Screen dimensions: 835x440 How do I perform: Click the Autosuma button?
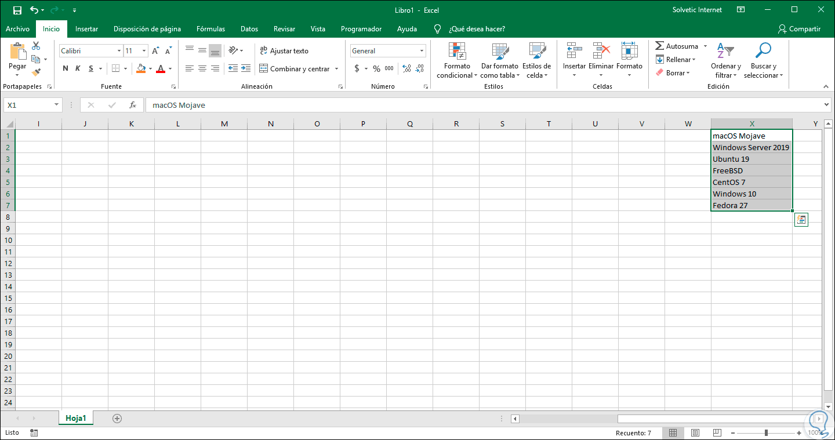point(677,46)
